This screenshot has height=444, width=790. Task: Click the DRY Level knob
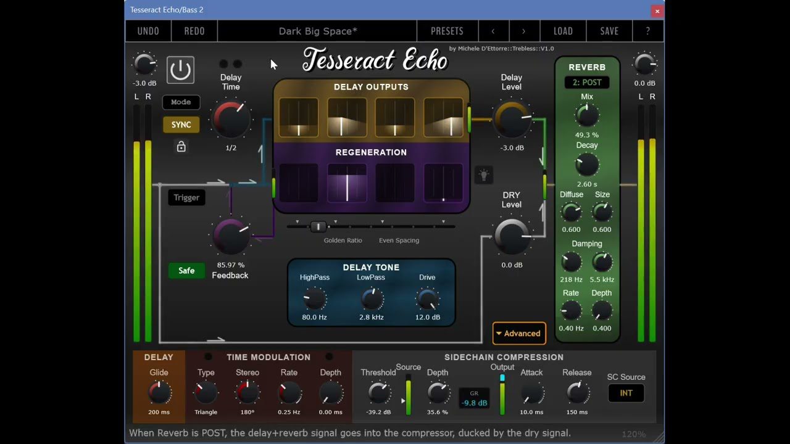(x=512, y=237)
